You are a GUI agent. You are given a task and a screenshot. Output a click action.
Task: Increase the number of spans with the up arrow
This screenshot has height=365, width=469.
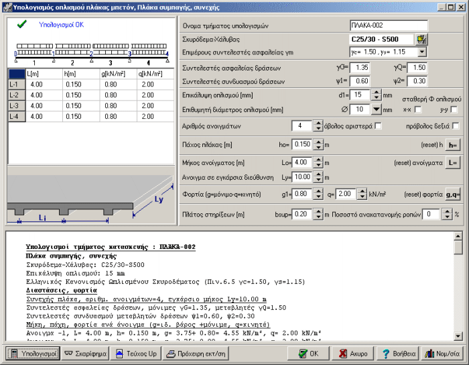[x=320, y=123]
